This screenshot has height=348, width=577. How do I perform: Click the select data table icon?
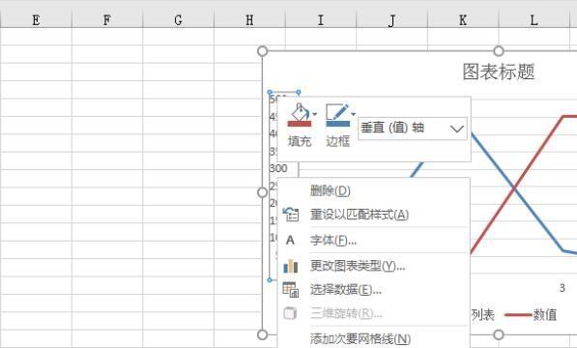coord(290,289)
